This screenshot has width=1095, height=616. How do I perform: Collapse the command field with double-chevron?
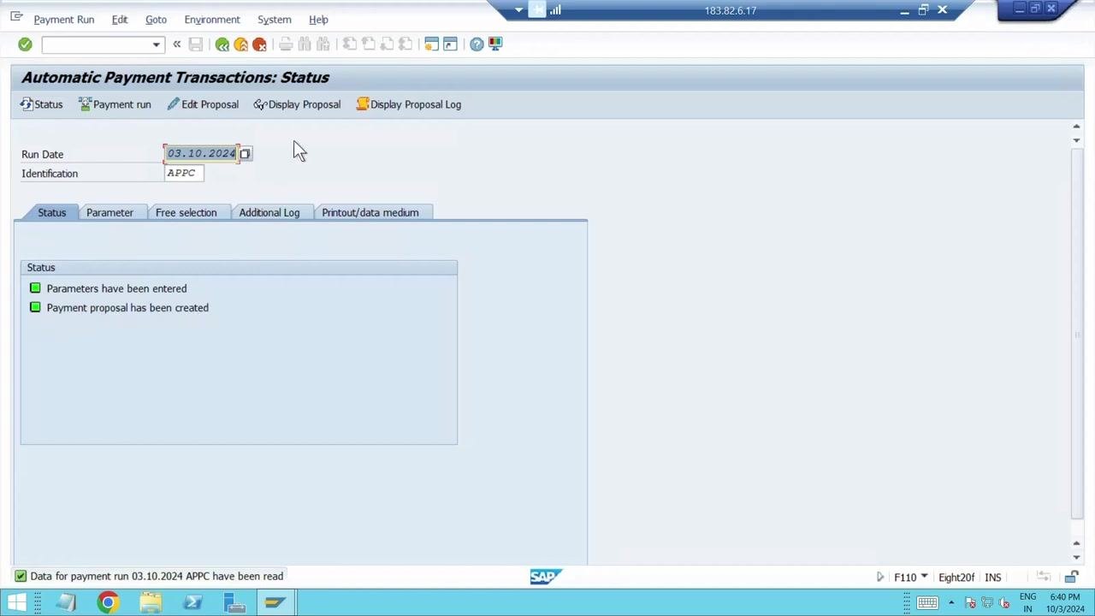pyautogui.click(x=177, y=44)
